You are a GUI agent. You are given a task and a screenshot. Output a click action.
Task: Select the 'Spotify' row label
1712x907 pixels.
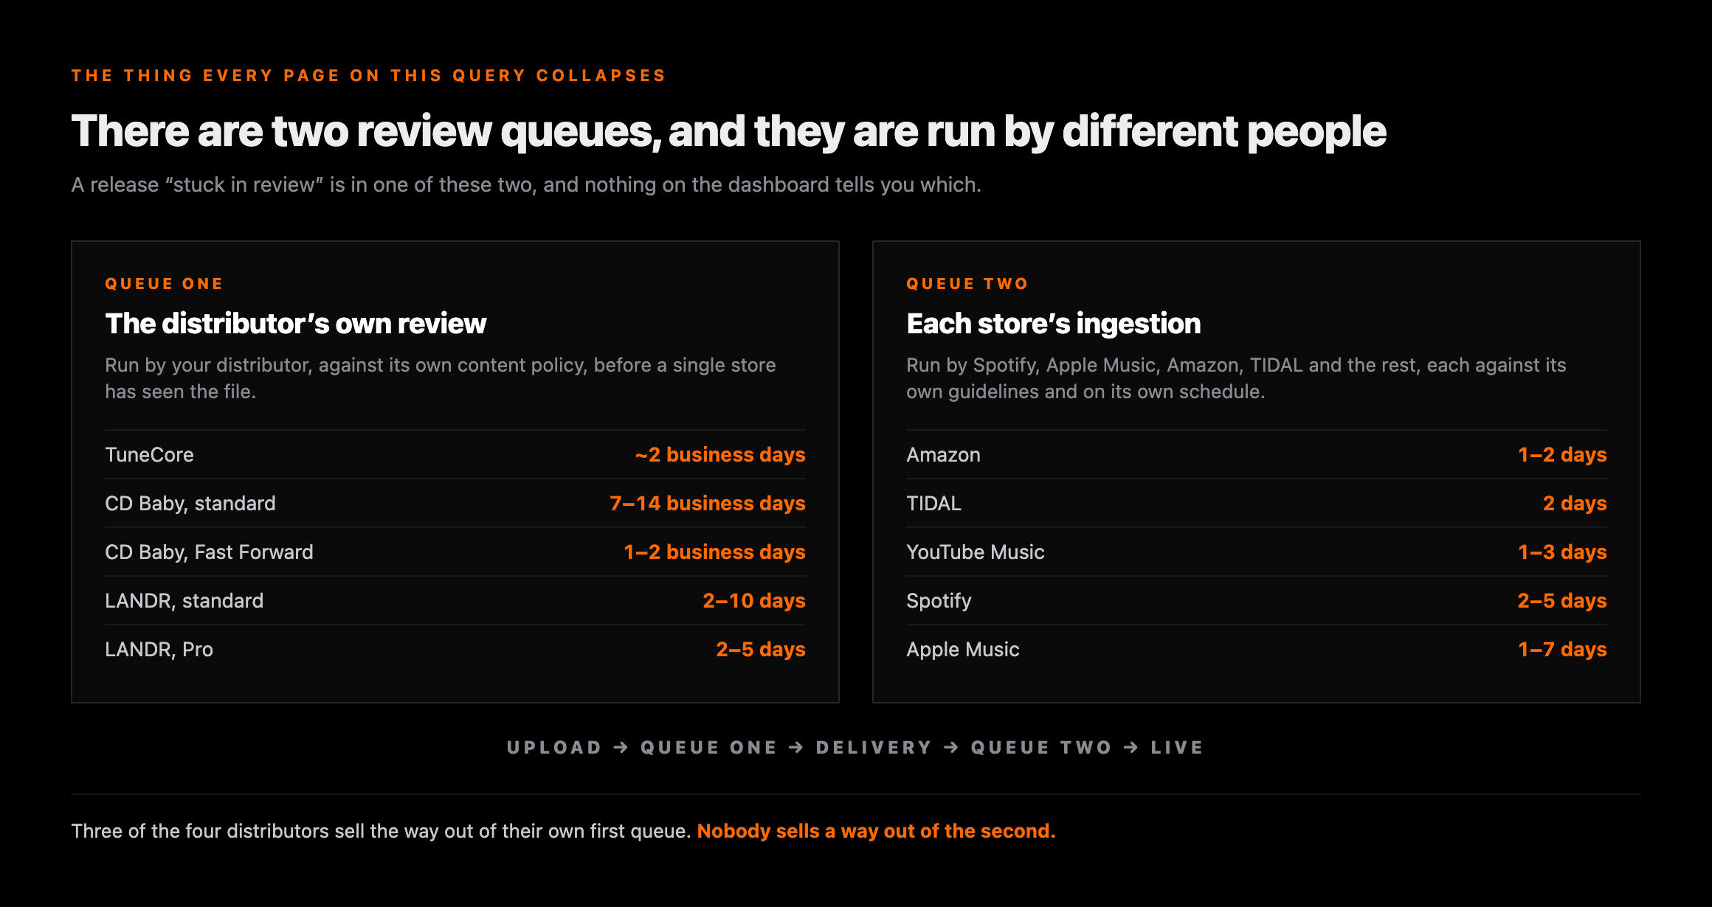coord(939,600)
